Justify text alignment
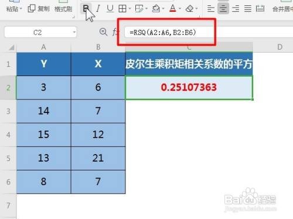Image resolution: width=293 pixels, height=219 pixels. tap(248, 9)
